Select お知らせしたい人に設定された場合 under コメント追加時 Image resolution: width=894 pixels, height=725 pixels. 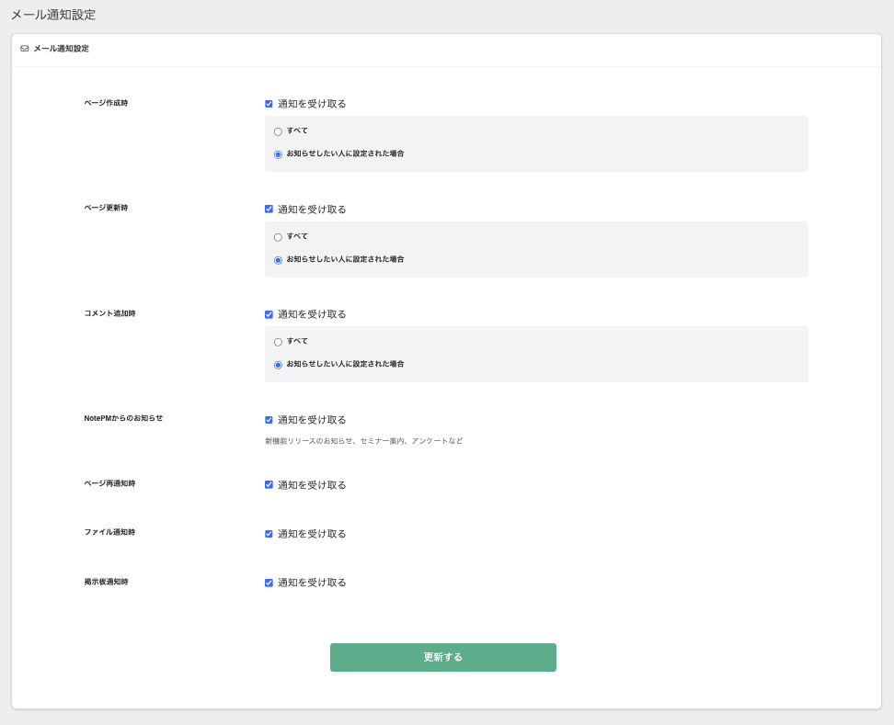[278, 365]
